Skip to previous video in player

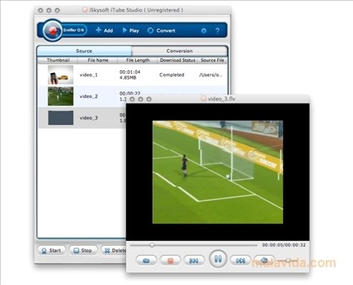[x=194, y=261]
